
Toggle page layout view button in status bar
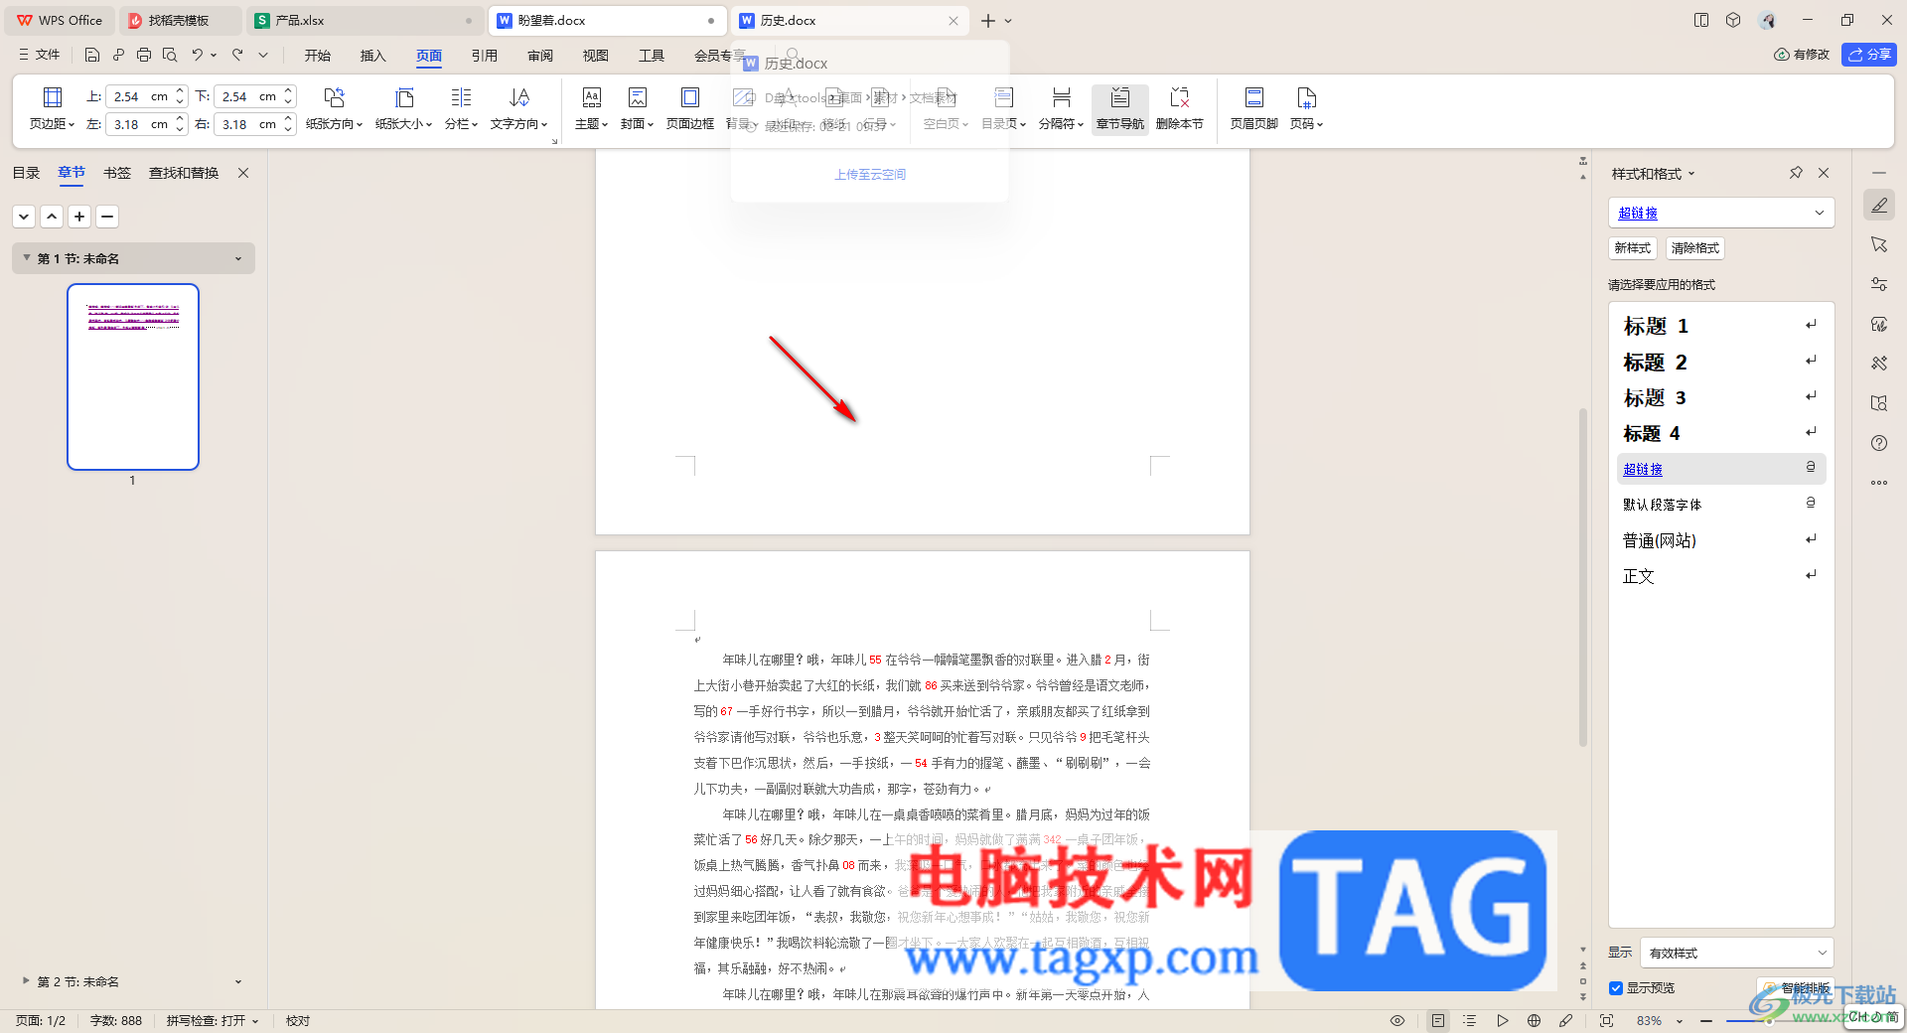click(1437, 1020)
